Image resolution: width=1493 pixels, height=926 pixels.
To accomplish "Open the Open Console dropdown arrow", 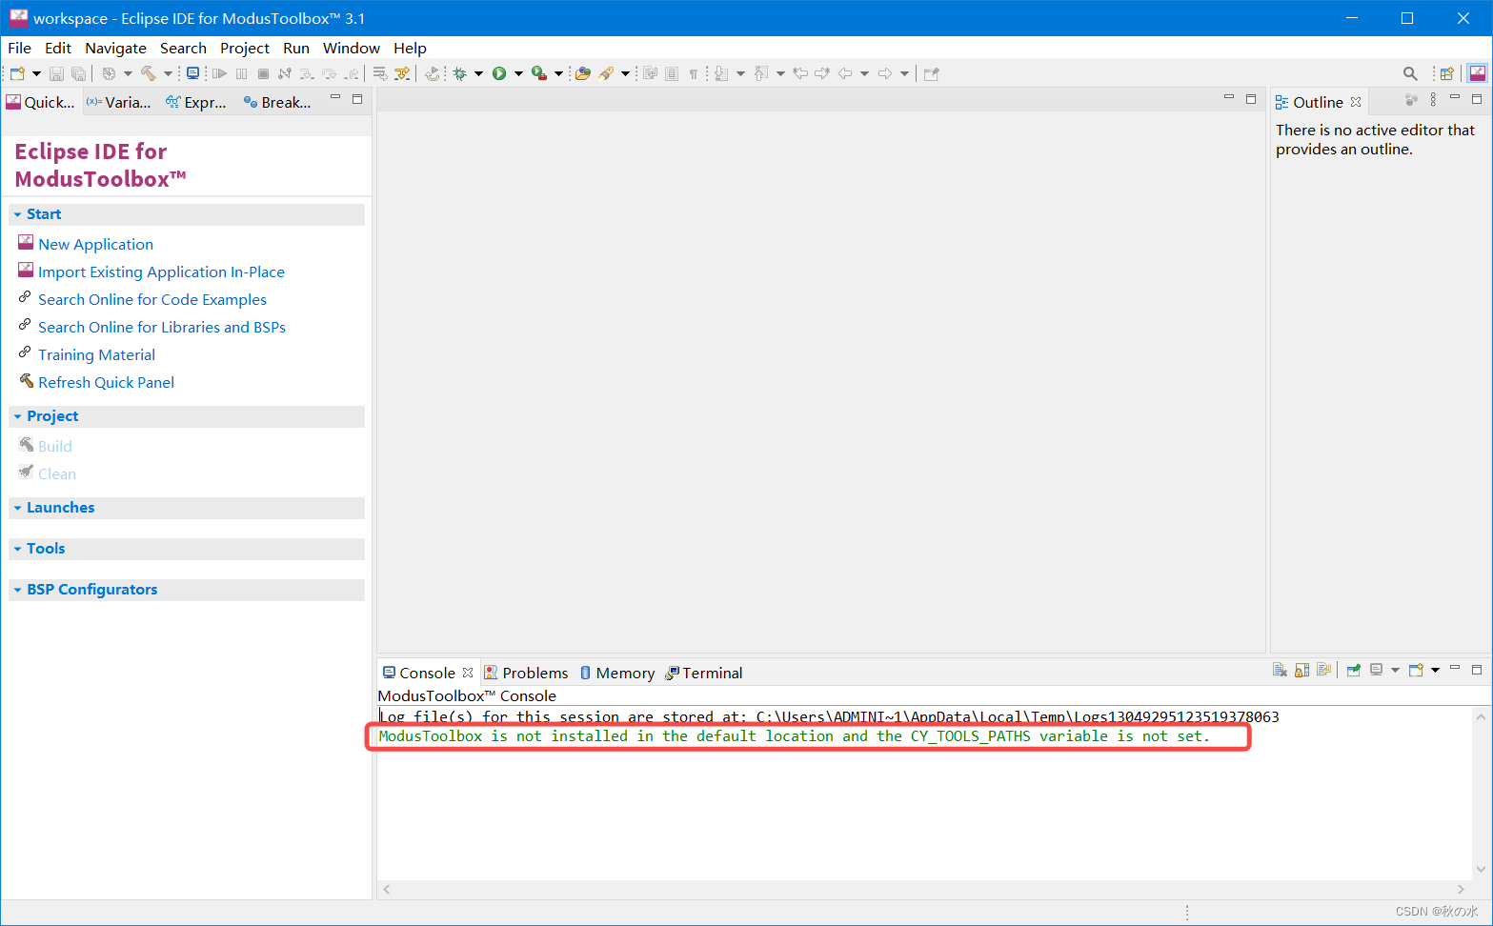I will tap(1435, 671).
